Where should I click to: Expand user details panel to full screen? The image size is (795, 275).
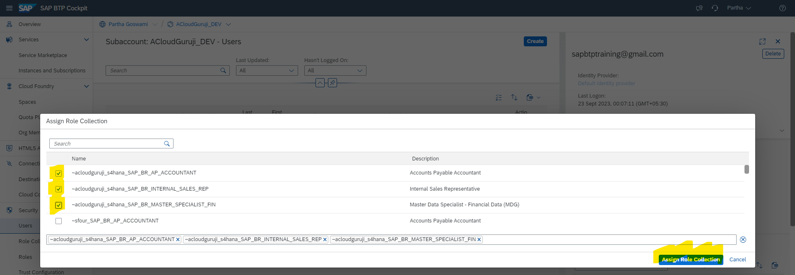coord(762,41)
